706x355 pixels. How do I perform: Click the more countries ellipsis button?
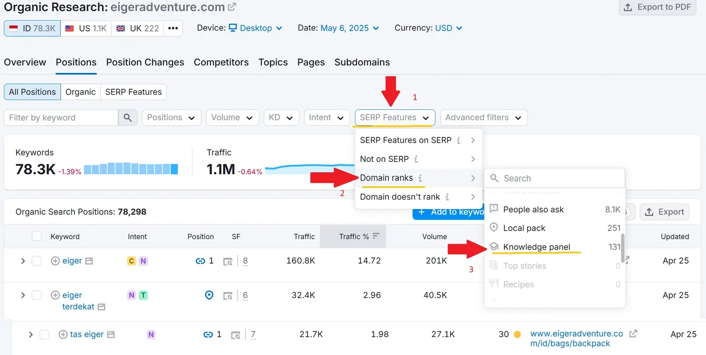pos(173,28)
